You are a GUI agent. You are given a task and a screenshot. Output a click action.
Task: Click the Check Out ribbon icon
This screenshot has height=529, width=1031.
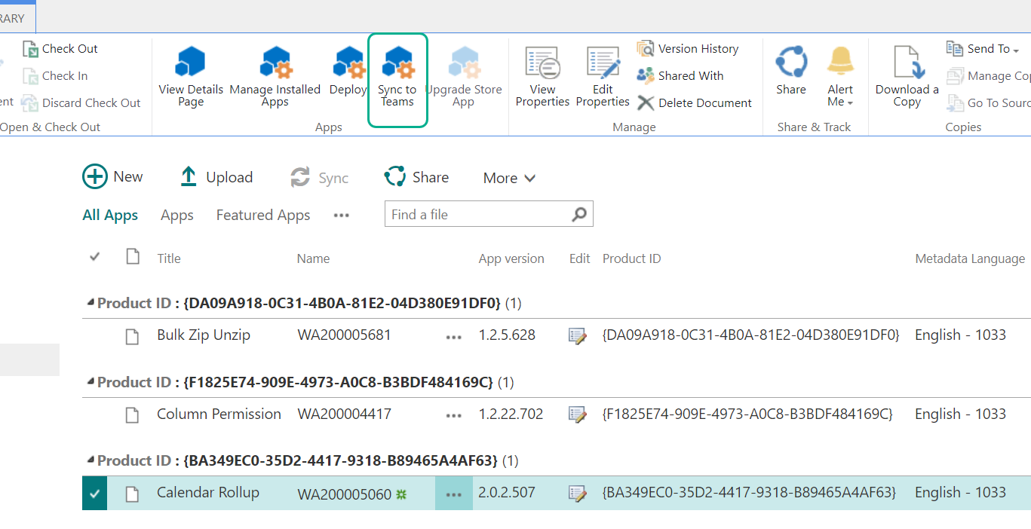(x=30, y=49)
